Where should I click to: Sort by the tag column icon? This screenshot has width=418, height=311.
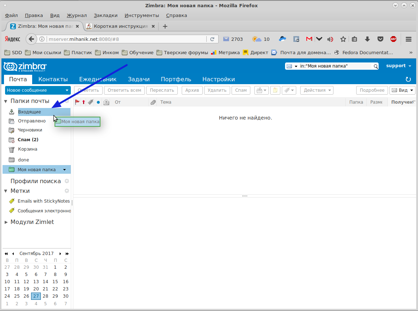[91, 102]
